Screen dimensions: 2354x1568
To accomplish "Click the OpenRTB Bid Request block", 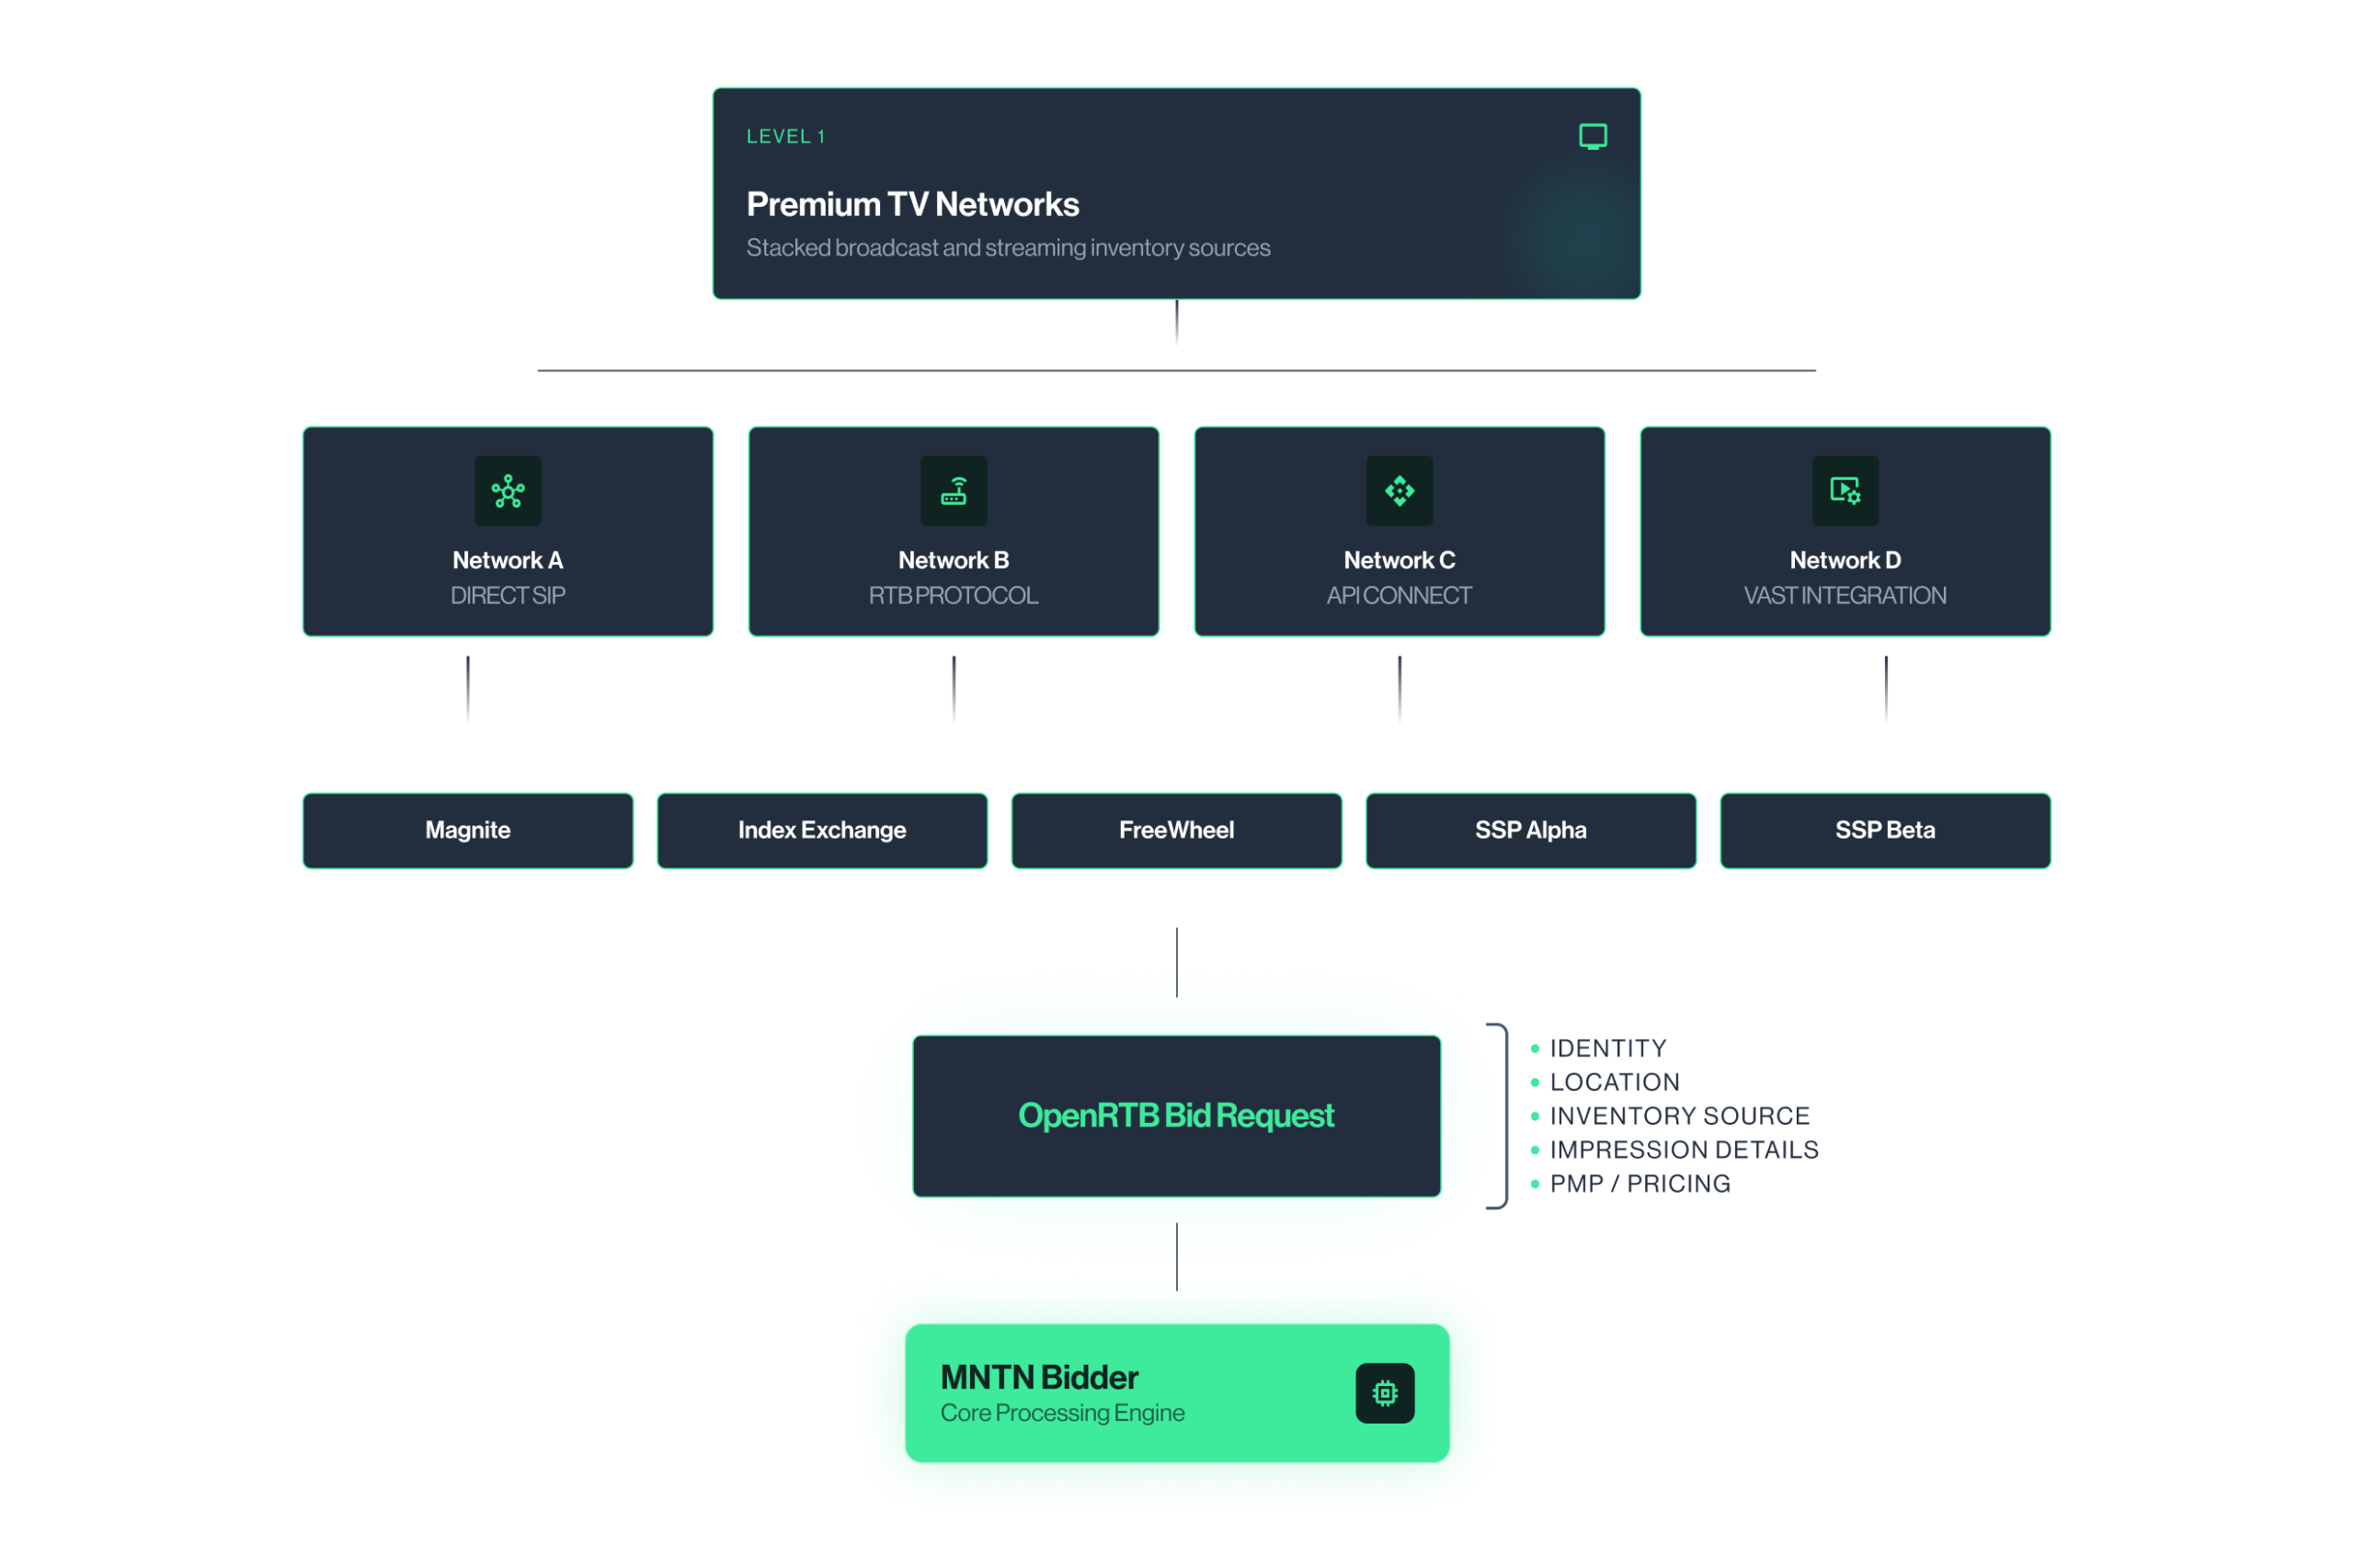I will click(x=1176, y=1115).
